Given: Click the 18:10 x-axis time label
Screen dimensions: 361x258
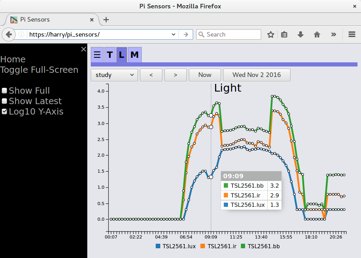Looking at the screenshot, I should [x=311, y=237].
